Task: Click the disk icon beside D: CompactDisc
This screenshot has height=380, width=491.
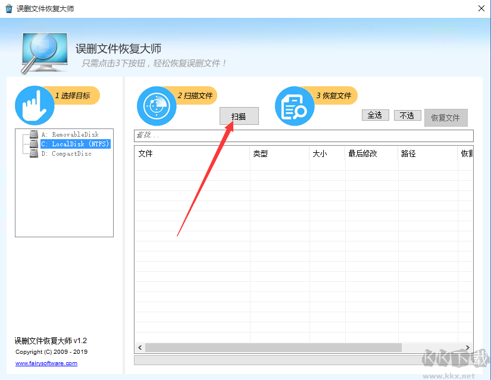Action: [33, 153]
